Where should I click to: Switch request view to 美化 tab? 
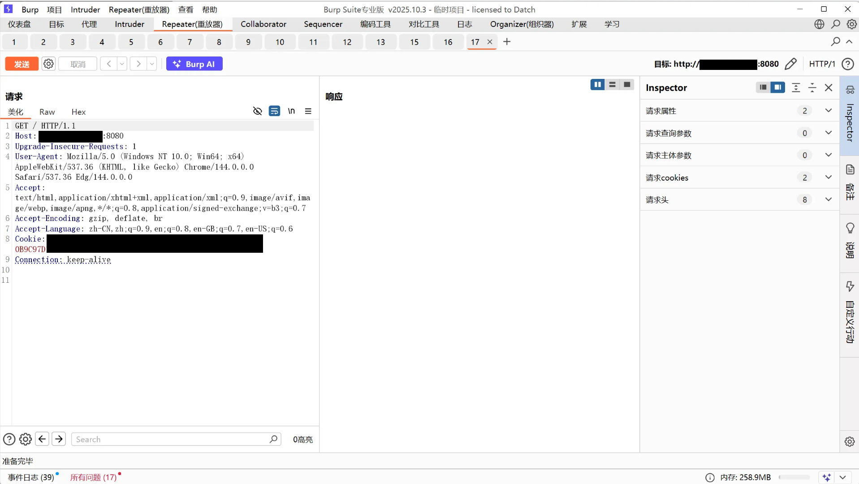coord(16,112)
